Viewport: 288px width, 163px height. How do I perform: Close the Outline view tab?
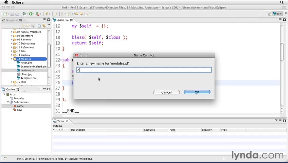pos(18,89)
